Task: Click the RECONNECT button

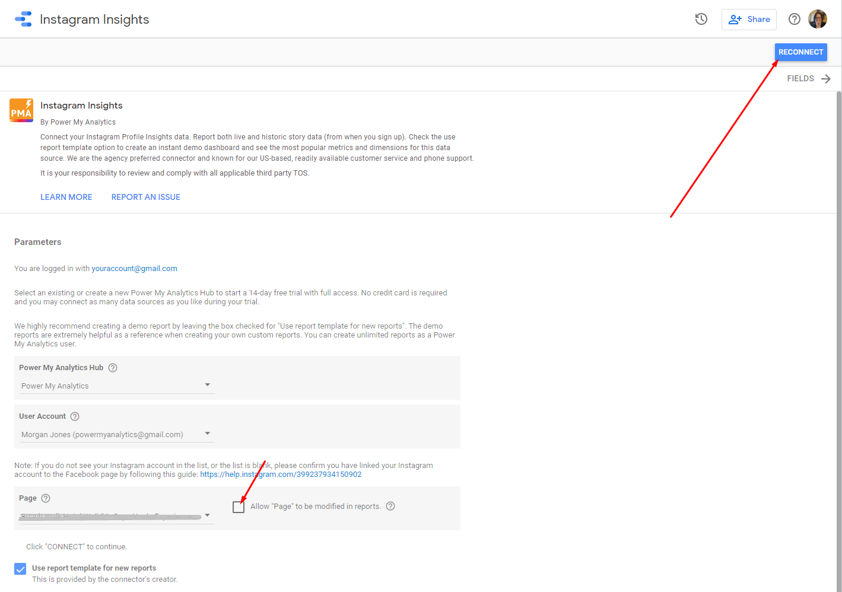Action: (801, 52)
